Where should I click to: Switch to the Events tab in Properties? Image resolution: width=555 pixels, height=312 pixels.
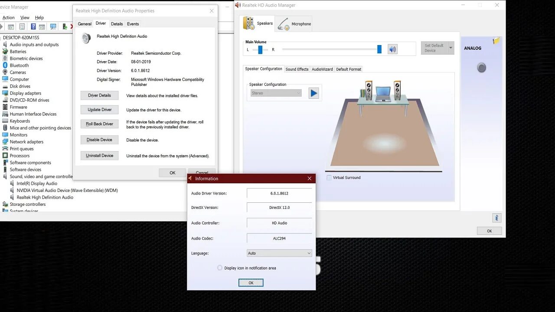133,24
